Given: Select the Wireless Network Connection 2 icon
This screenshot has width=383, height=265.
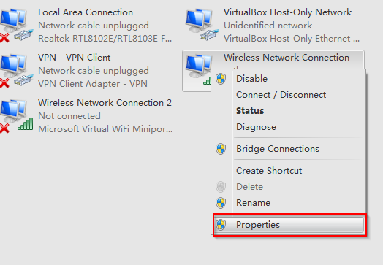Looking at the screenshot, I should [16, 115].
